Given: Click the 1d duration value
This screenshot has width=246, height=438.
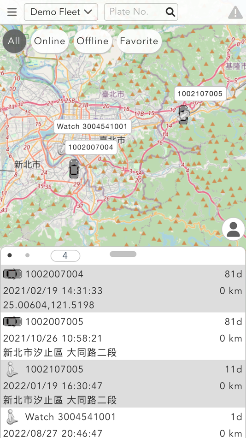Looking at the screenshot, I should point(236,417).
